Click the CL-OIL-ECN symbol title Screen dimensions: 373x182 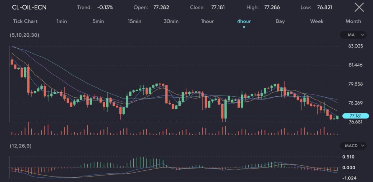pyautogui.click(x=29, y=7)
